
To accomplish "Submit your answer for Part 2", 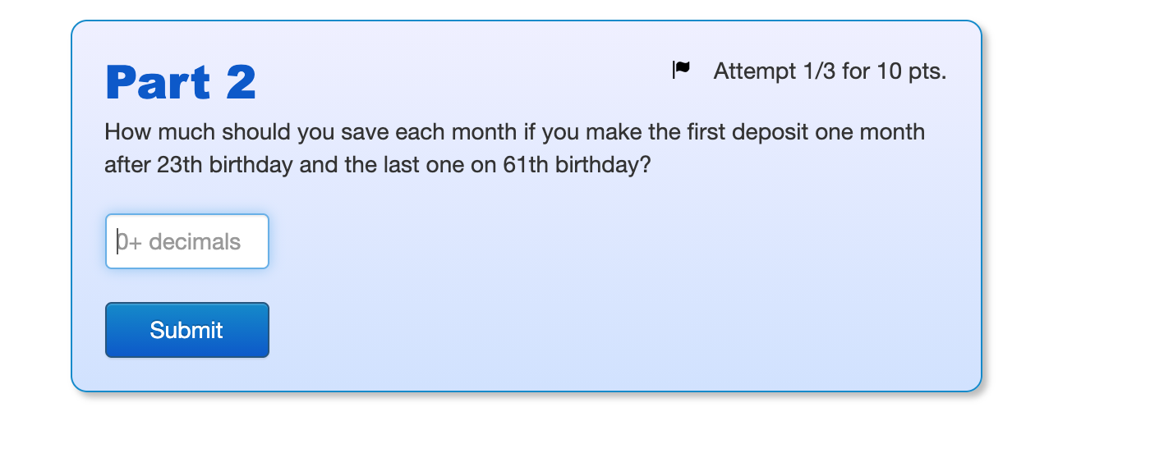I will pos(186,329).
